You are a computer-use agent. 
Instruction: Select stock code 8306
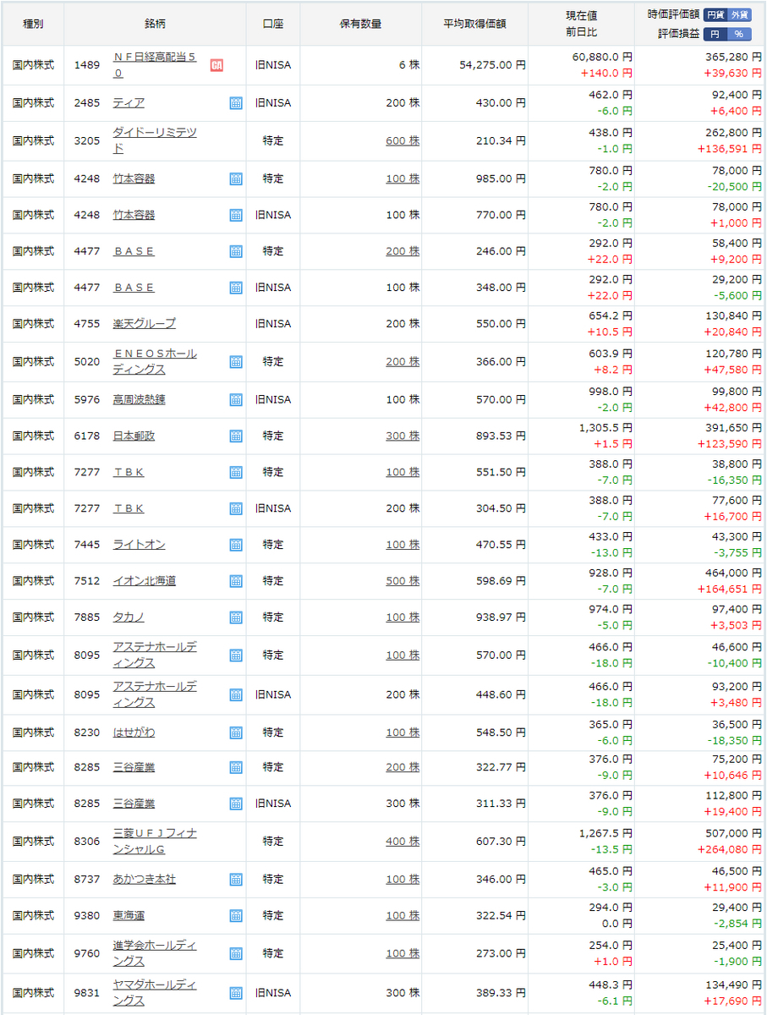(86, 842)
